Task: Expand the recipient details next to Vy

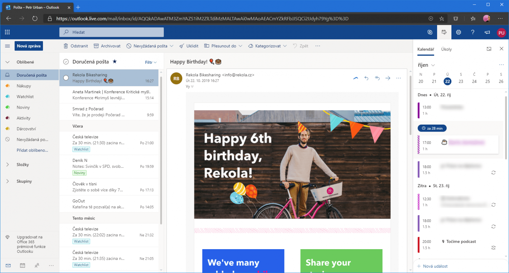Action: tap(192, 86)
